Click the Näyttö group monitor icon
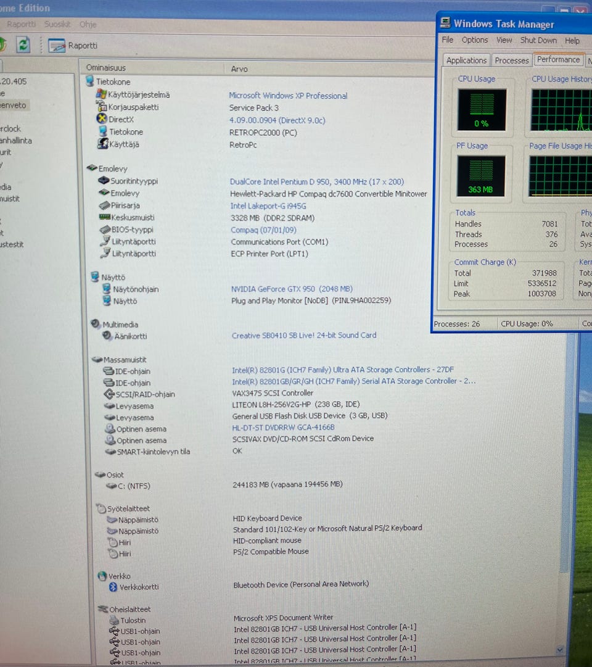The height and width of the screenshot is (667, 592). pyautogui.click(x=95, y=277)
